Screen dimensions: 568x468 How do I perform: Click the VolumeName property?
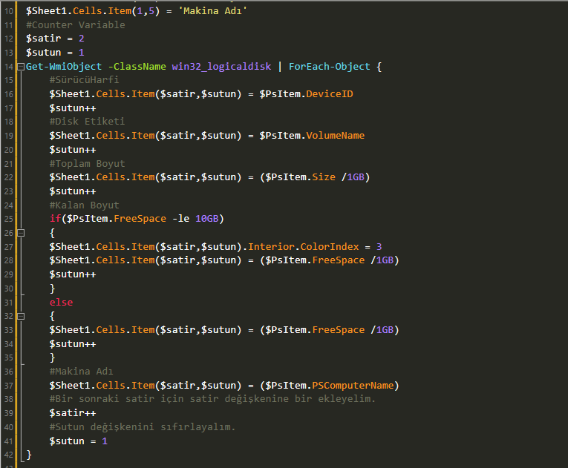click(x=335, y=136)
